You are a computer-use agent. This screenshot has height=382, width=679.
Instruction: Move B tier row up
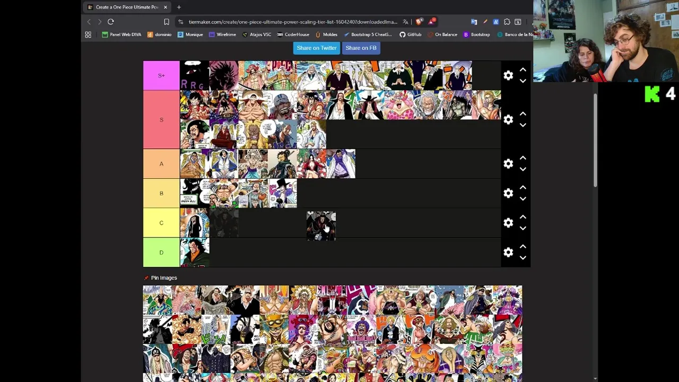523,187
